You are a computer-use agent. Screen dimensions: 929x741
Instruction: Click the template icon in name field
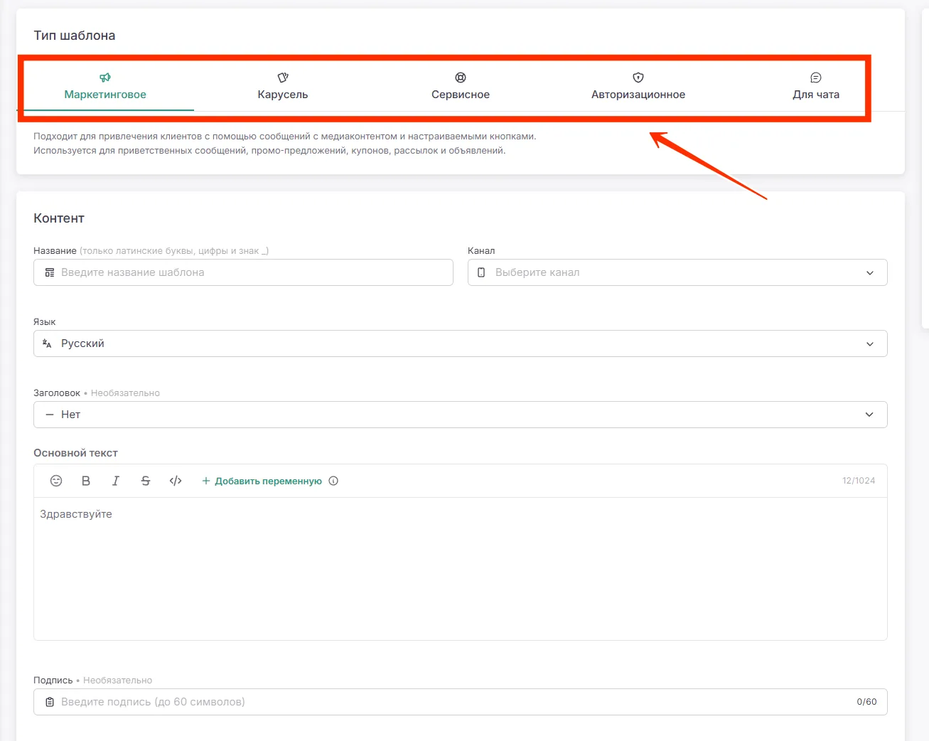(50, 272)
